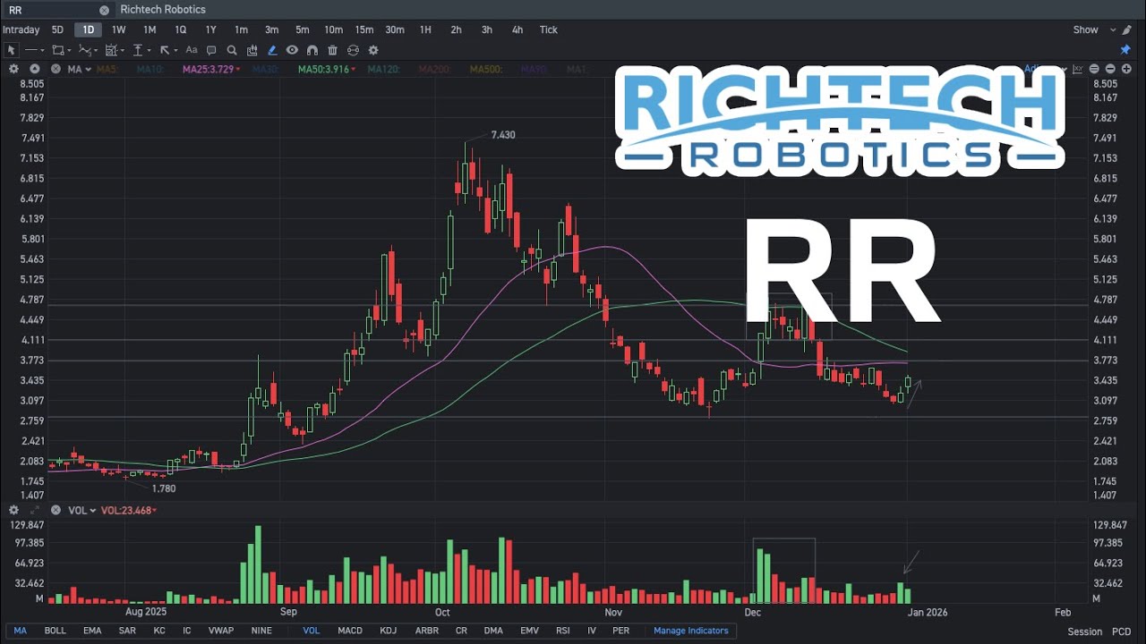Open MA indicator settings gear
Screen dimensions: 1146x644
[13, 69]
